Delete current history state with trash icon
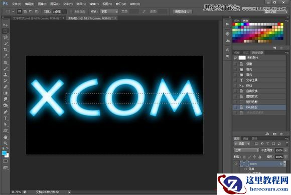 (x=281, y=134)
